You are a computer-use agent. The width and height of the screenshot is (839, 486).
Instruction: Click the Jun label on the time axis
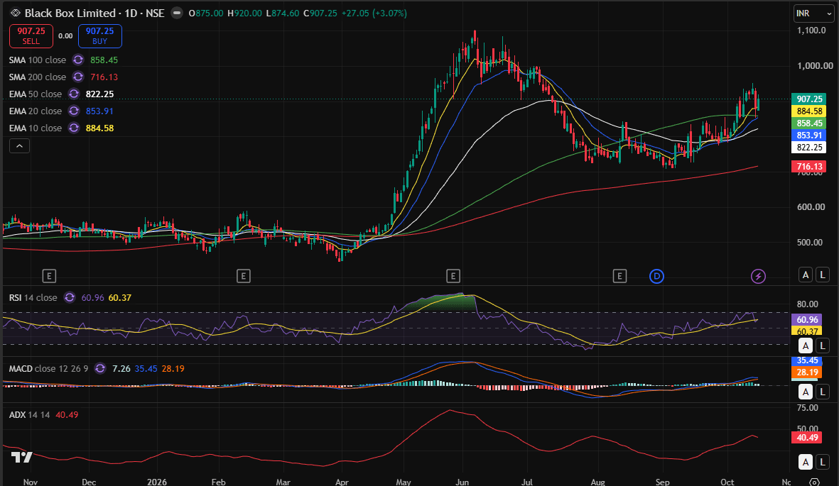[462, 482]
